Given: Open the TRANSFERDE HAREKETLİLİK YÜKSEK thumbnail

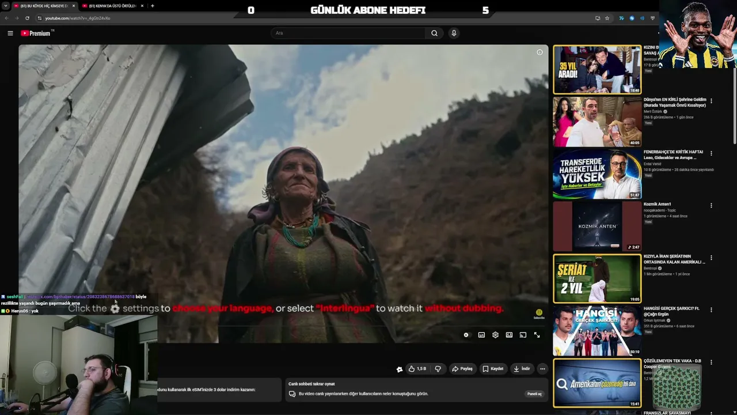Looking at the screenshot, I should tap(597, 174).
